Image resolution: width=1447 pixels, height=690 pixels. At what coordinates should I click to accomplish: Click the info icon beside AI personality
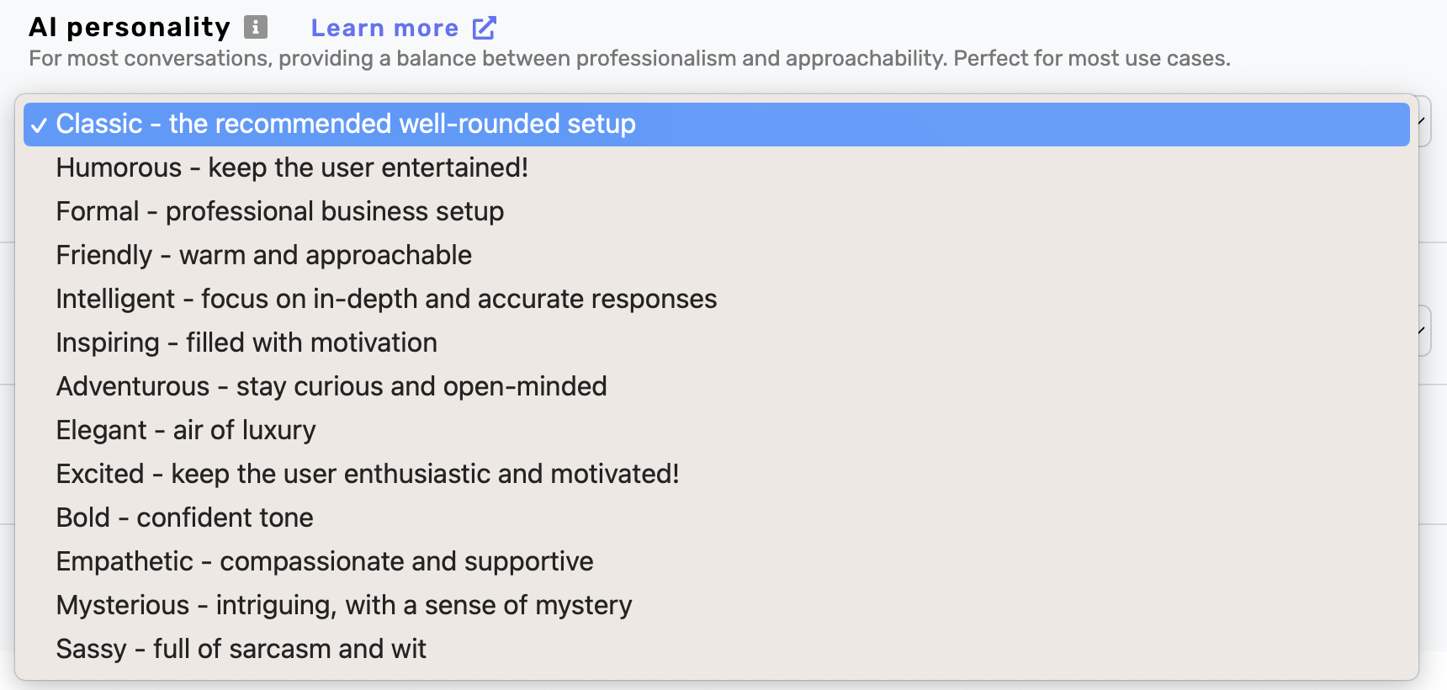point(255,26)
